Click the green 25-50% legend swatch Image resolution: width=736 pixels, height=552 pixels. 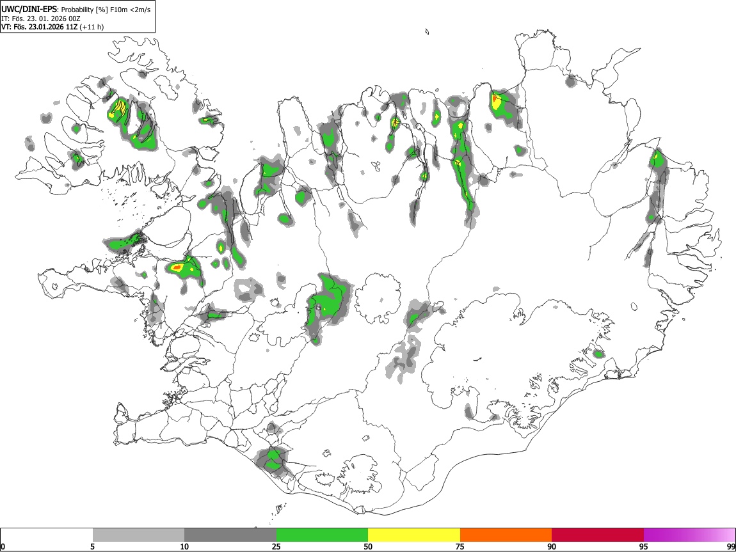point(322,535)
